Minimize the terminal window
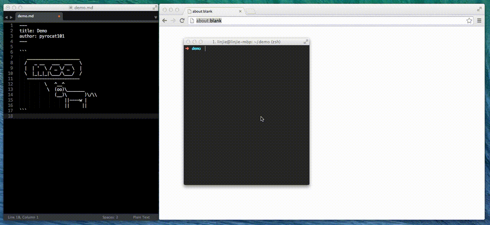Image resolution: width=490 pixels, height=225 pixels. tap(194, 42)
